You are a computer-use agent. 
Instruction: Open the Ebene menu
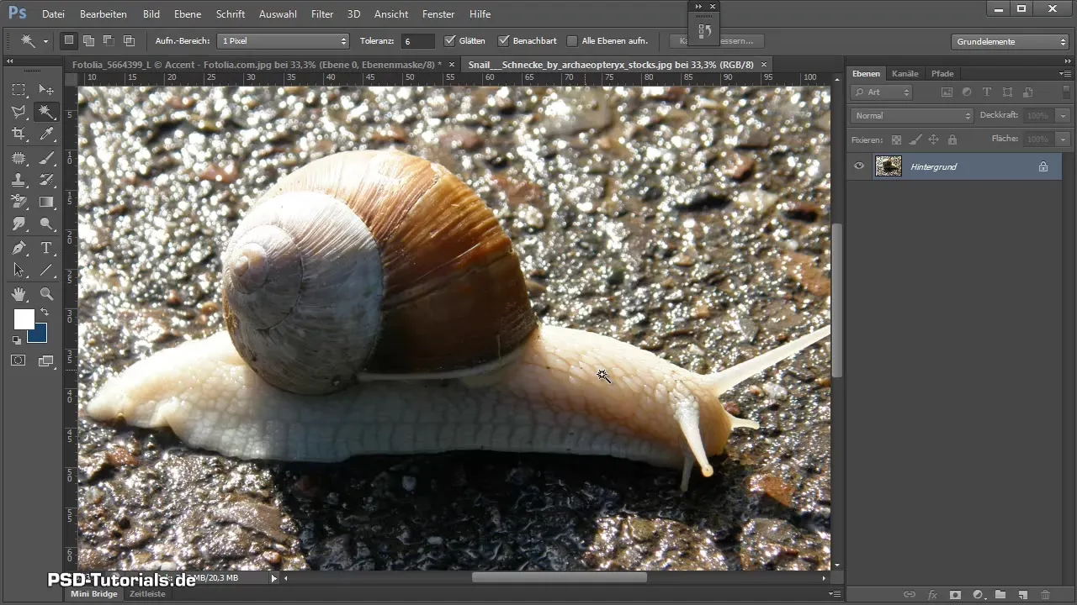tap(188, 14)
